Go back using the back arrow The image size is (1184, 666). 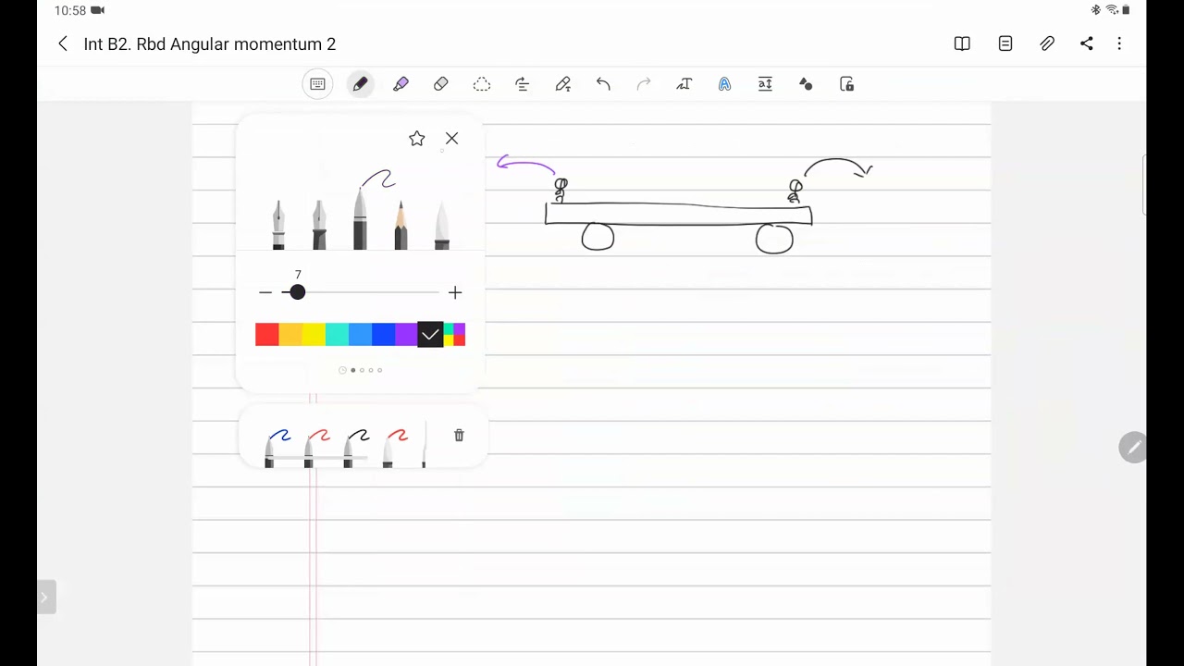tap(63, 43)
